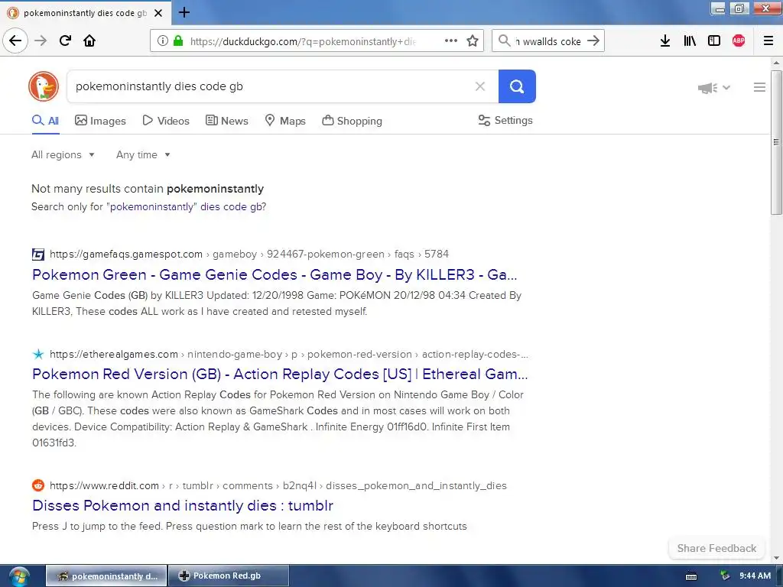This screenshot has width=783, height=587.
Task: Click the taskbar clock showing 9:44 AM
Action: coord(755,576)
